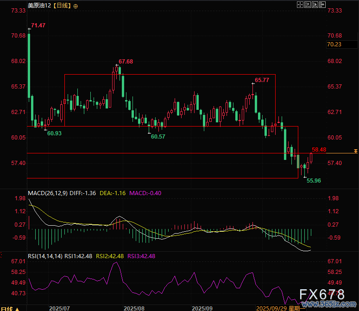Click the 2025/08 date marker on time axis
The height and width of the screenshot is (311, 359).
(x=135, y=308)
